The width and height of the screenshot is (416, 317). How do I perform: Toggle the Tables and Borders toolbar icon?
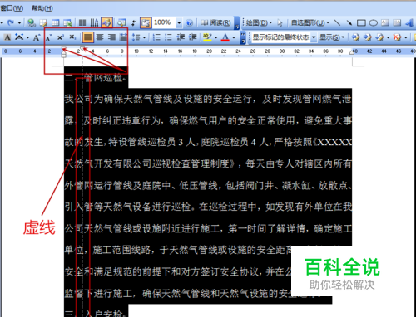pyautogui.click(x=43, y=22)
